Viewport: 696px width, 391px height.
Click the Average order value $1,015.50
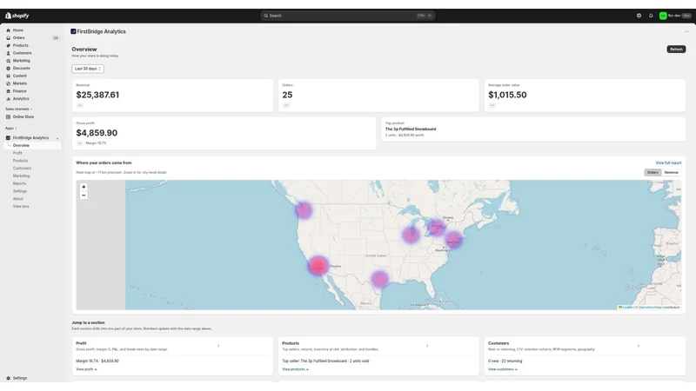point(507,95)
